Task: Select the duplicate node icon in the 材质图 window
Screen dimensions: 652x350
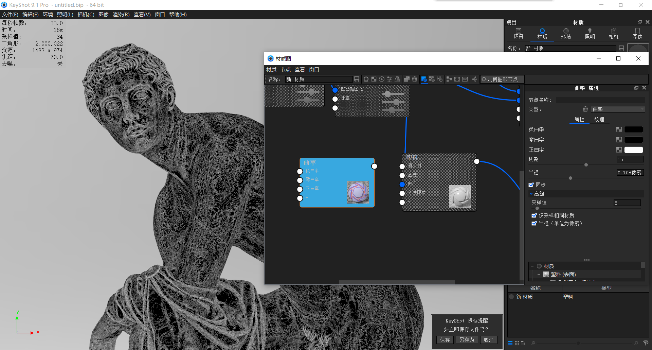Action: 406,79
